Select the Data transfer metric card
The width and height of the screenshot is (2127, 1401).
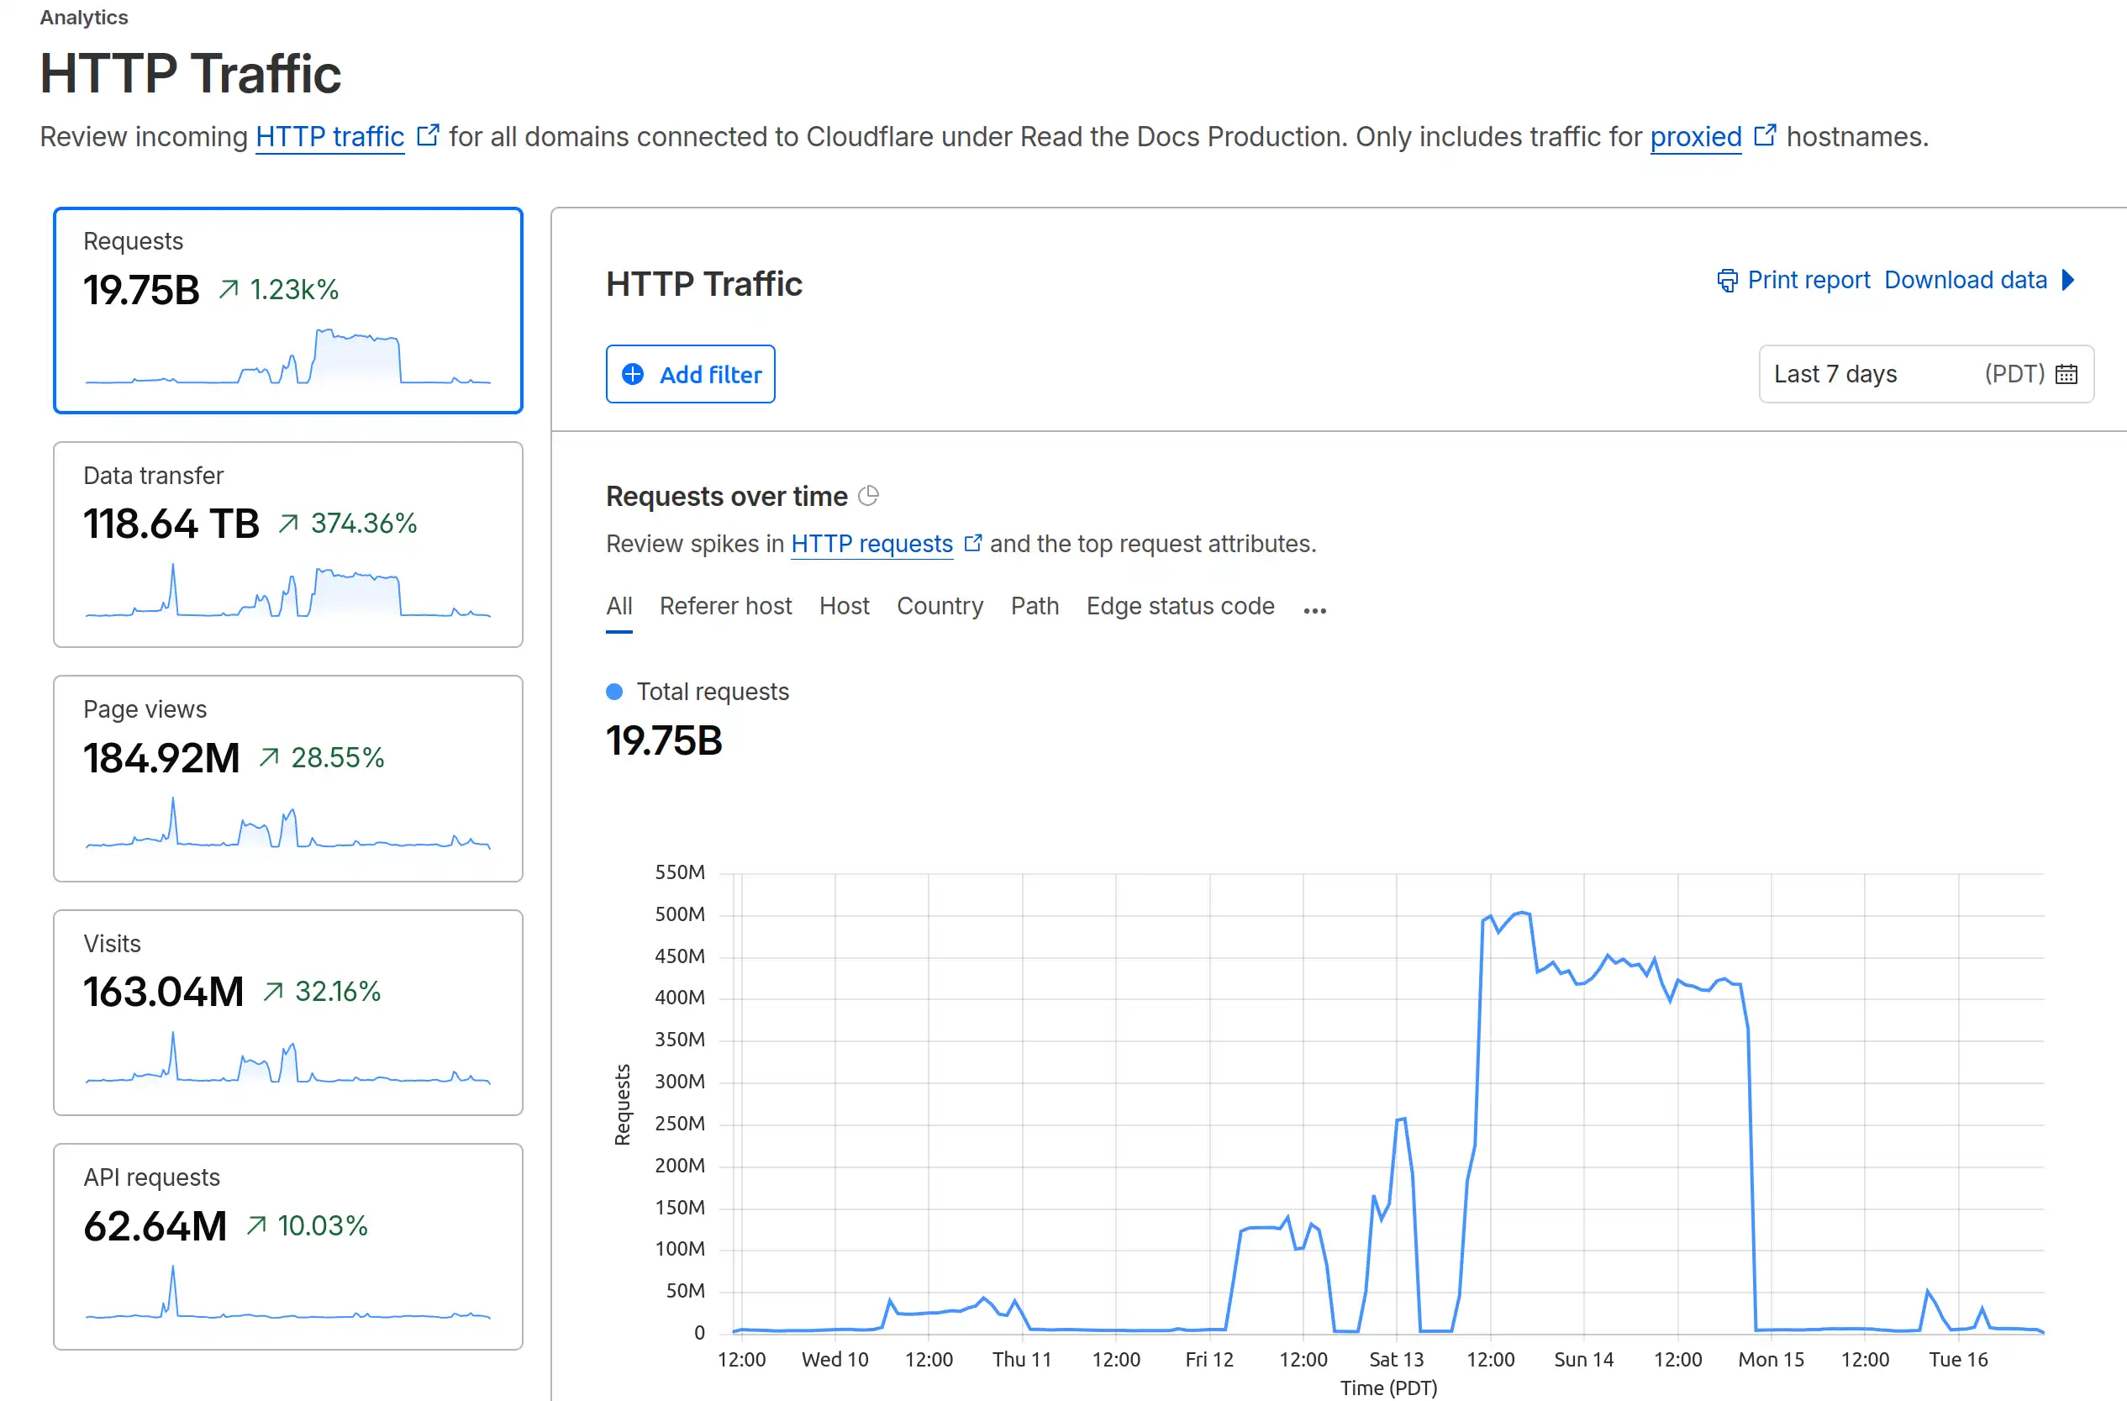point(287,544)
